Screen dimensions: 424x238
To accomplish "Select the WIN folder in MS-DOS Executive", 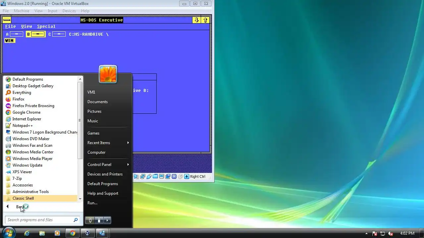I will 10,41.
